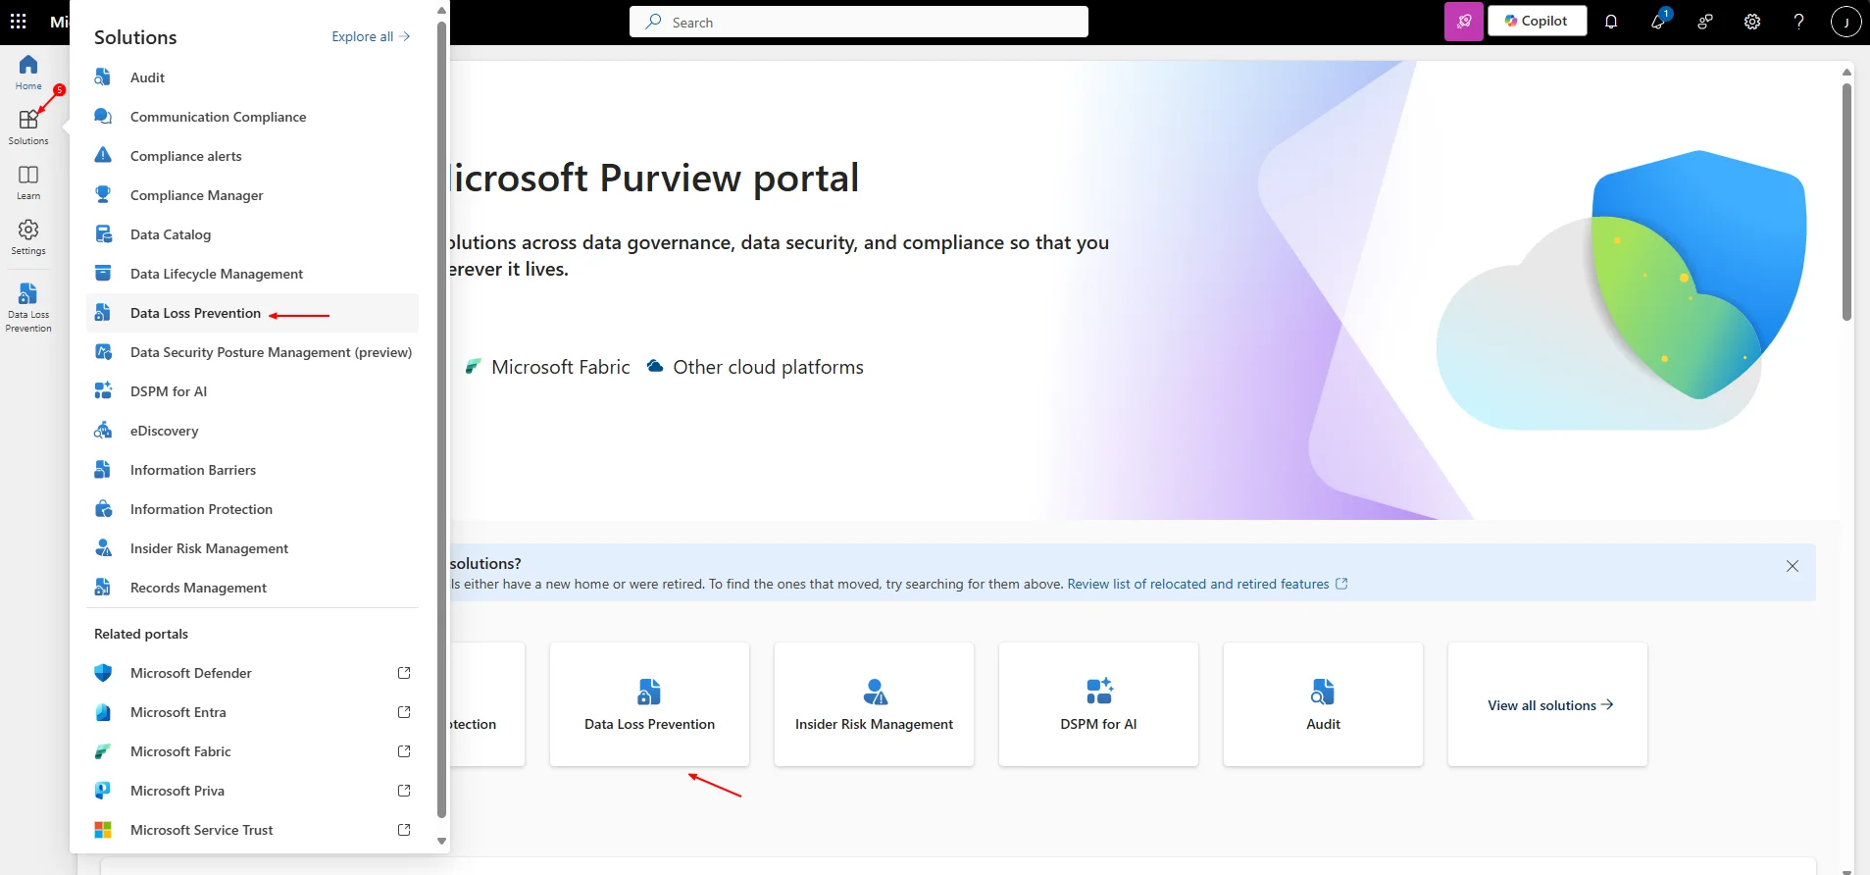
Task: Select Compliance Manager entry
Action: pos(252,195)
